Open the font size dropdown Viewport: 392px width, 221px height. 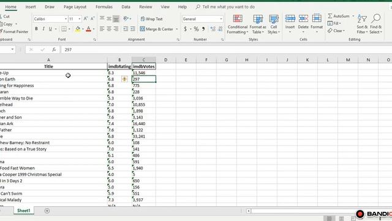[80, 19]
